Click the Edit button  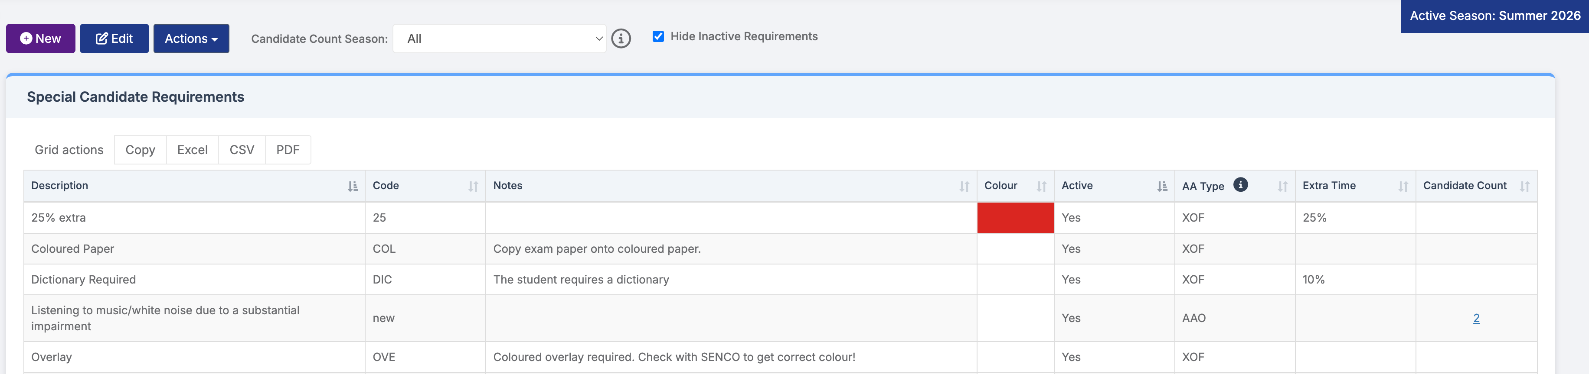point(114,39)
